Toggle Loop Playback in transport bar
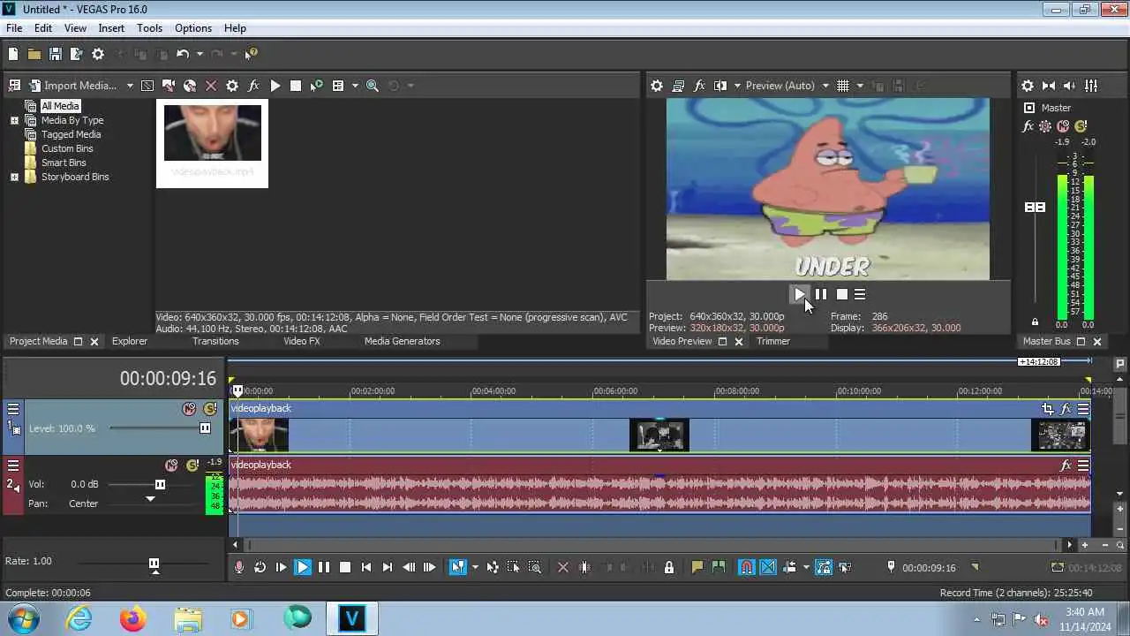Image resolution: width=1130 pixels, height=636 pixels. [260, 567]
